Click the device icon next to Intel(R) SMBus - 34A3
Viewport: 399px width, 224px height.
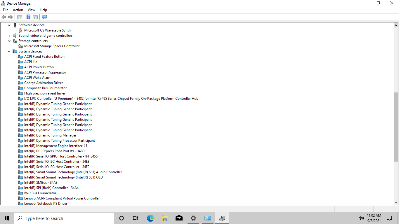(x=21, y=183)
